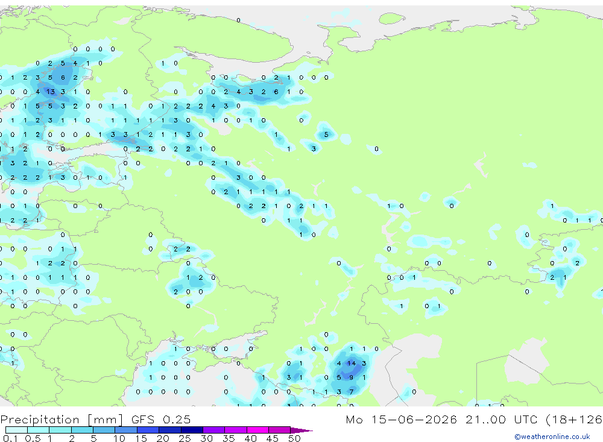
Task: Click the '13' precipitation value on the map
Action: [51, 92]
